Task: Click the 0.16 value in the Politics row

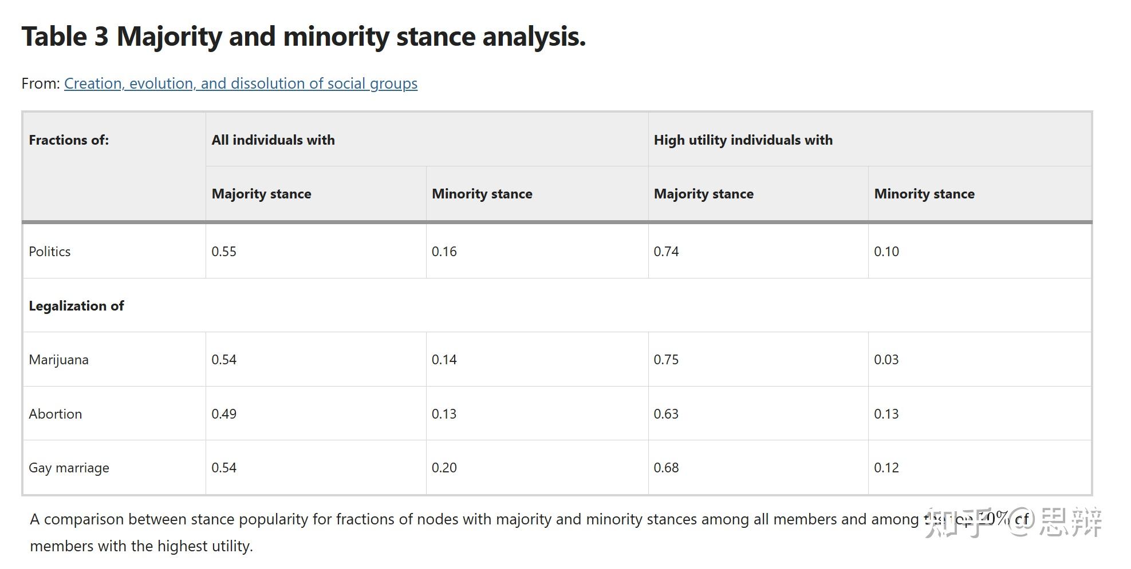Action: (x=444, y=252)
